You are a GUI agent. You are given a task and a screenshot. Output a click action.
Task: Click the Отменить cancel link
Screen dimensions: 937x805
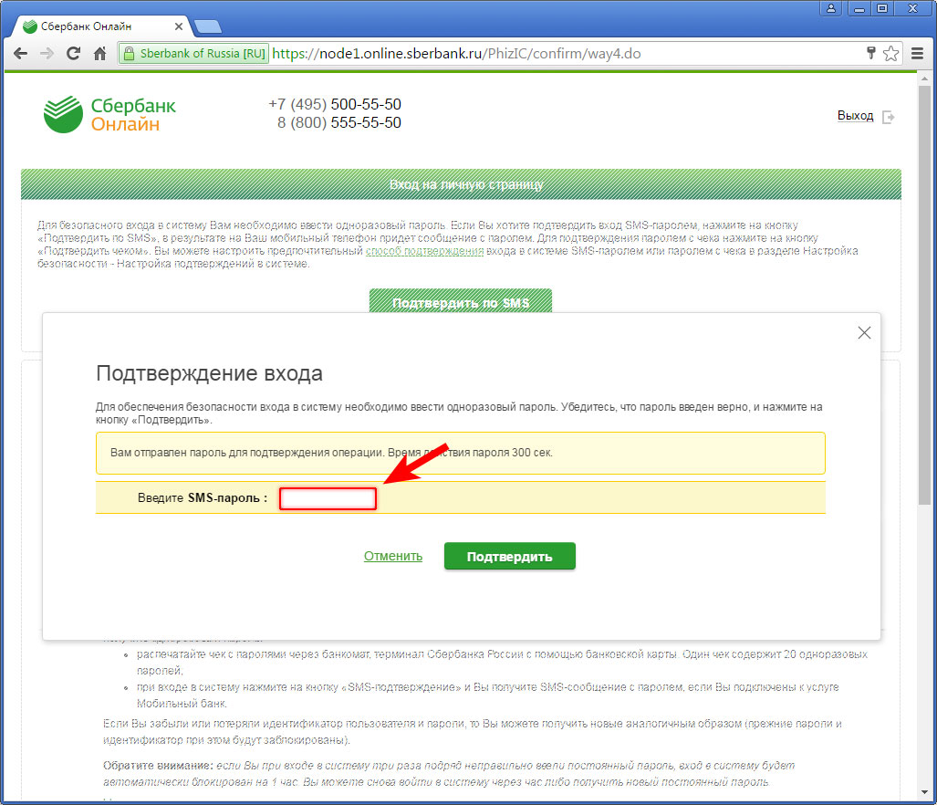coord(393,556)
